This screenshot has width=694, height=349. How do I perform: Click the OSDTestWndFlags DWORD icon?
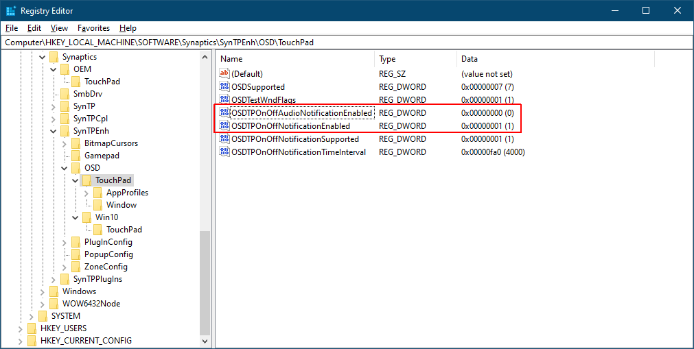click(x=224, y=100)
